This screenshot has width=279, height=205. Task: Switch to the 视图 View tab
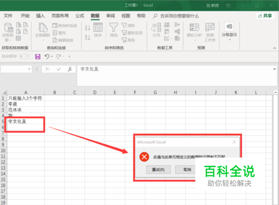tap(126, 16)
